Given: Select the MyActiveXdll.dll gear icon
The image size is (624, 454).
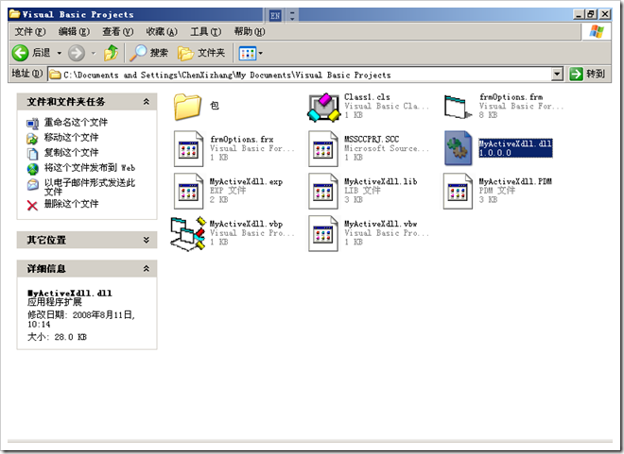Looking at the screenshot, I should (458, 148).
